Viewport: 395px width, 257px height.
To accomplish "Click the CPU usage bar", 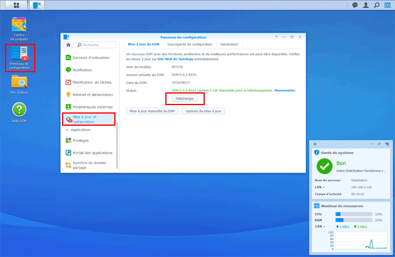I will click(354, 214).
